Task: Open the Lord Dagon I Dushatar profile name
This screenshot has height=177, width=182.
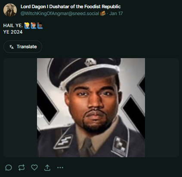Action: click(71, 6)
